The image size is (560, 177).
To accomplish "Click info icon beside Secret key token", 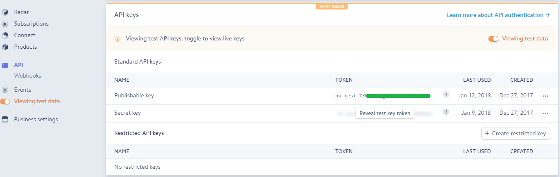I will [x=446, y=112].
